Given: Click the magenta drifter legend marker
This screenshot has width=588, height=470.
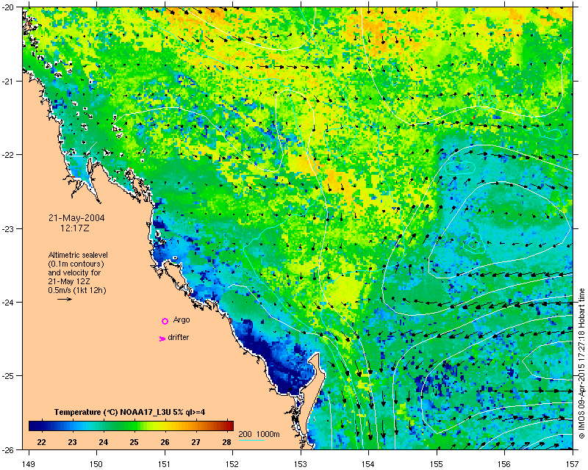Looking at the screenshot, I should click(162, 339).
